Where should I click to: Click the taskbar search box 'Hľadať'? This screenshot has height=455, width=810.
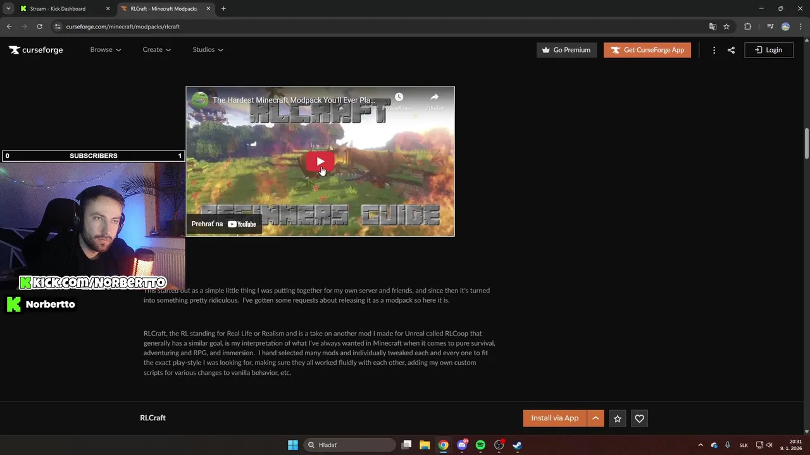tap(349, 445)
